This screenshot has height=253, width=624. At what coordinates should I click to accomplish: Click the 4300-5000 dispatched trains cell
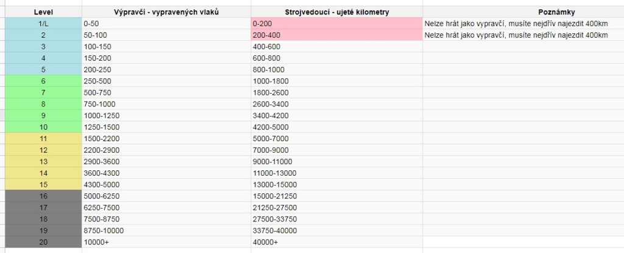[166, 185]
